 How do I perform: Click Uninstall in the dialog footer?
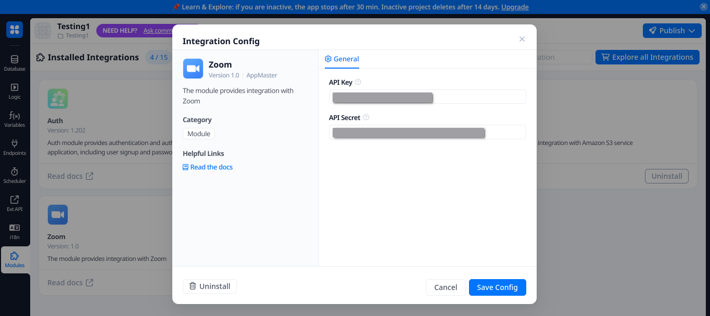tap(210, 286)
